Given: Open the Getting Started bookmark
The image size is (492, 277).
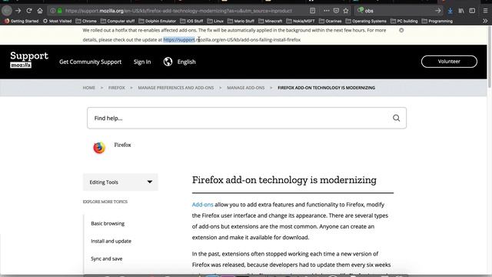Looking at the screenshot, I should click(x=22, y=21).
